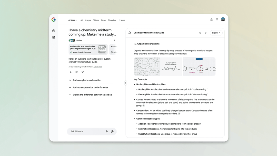277x156 pixels.
Task: Expand the AI Mode dropdown
Action: coord(73,20)
